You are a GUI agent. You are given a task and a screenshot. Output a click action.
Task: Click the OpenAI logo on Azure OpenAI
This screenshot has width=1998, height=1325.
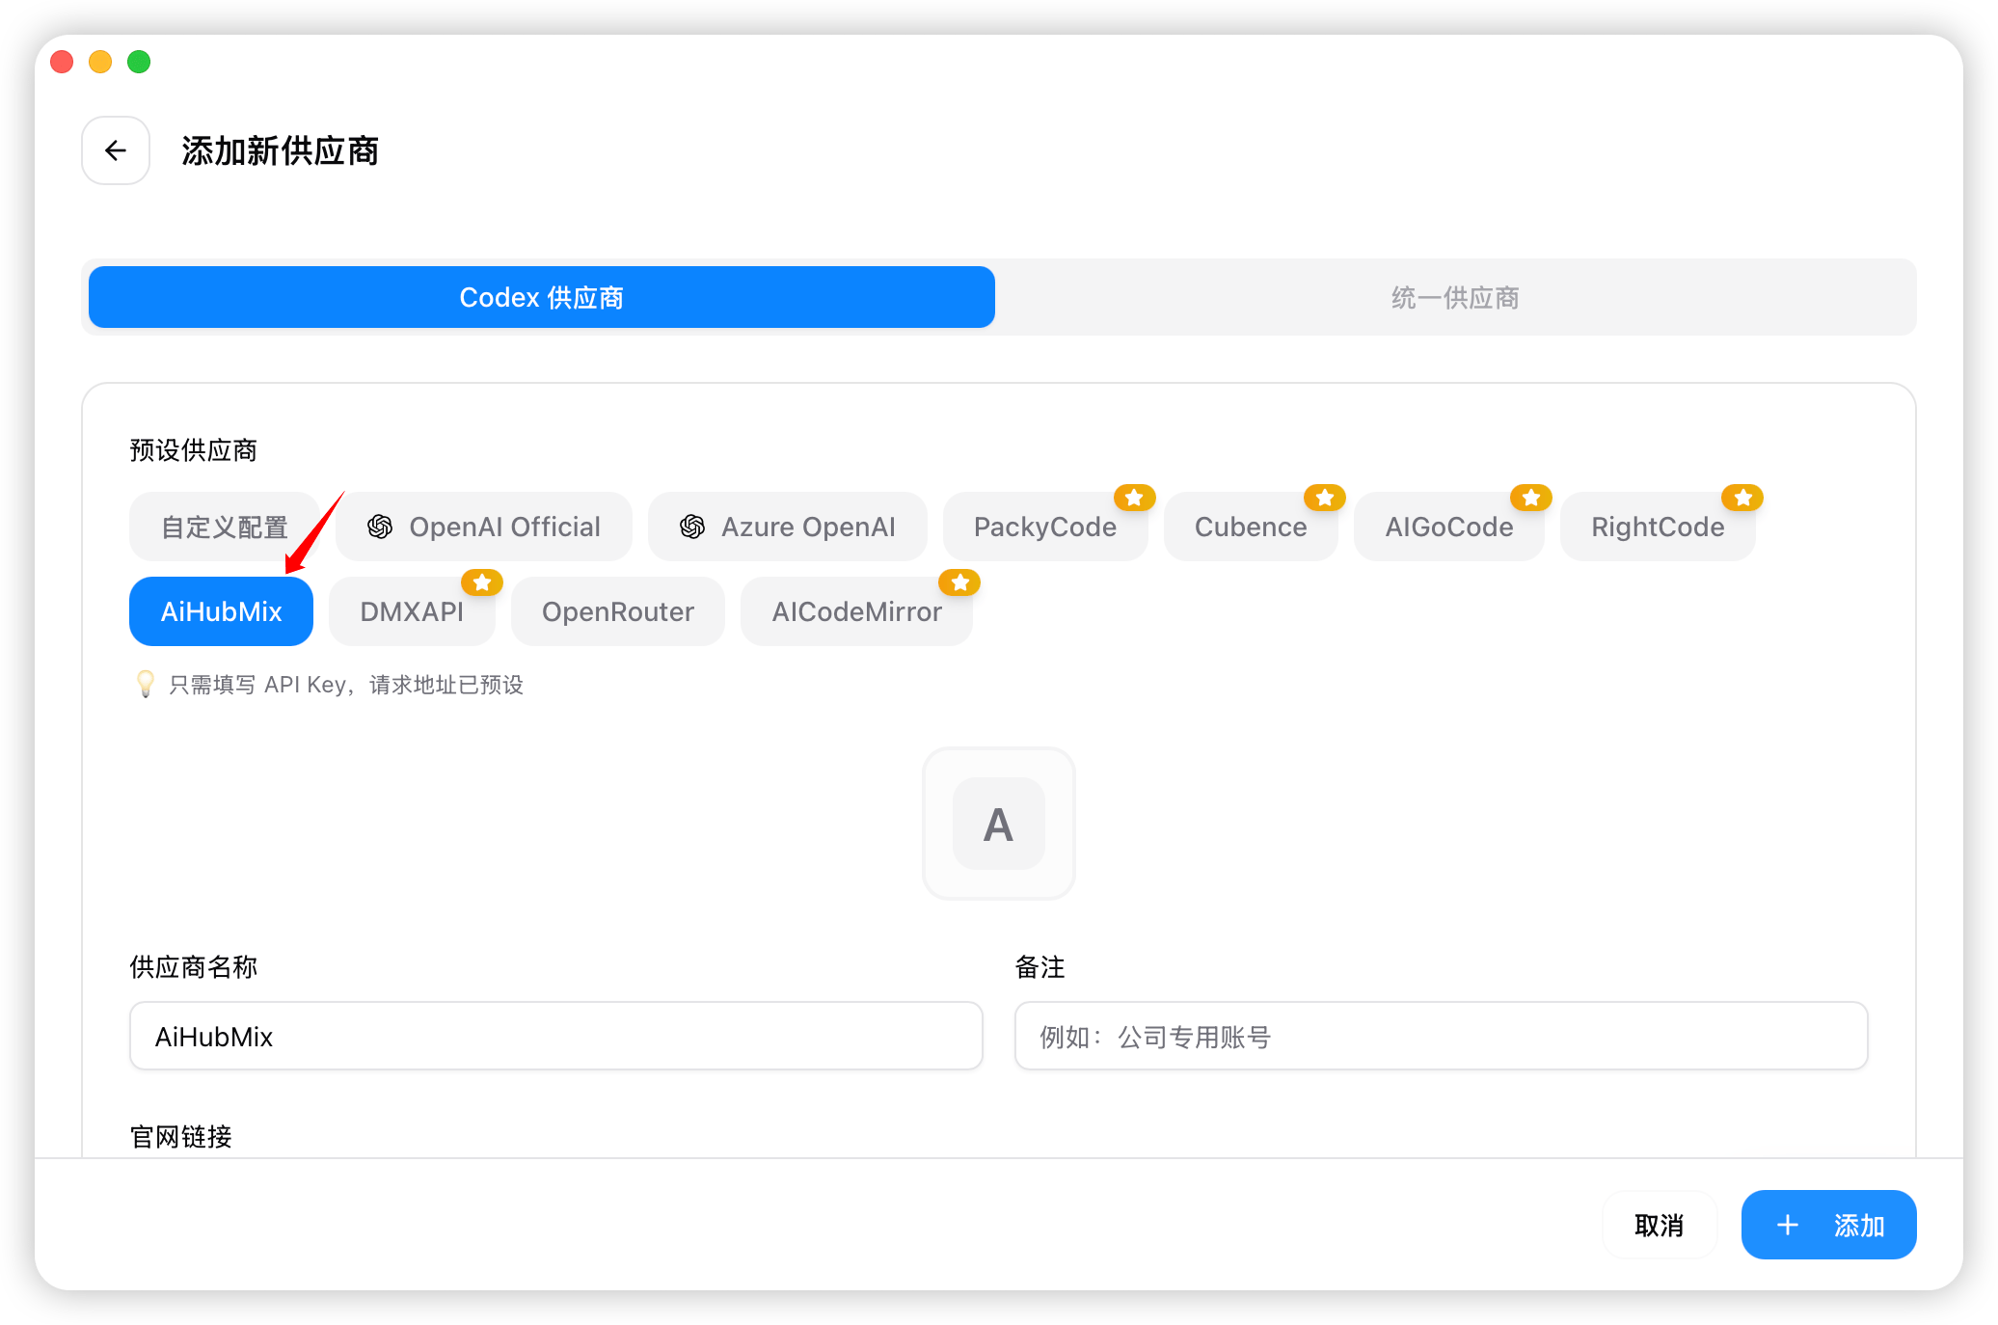[692, 527]
